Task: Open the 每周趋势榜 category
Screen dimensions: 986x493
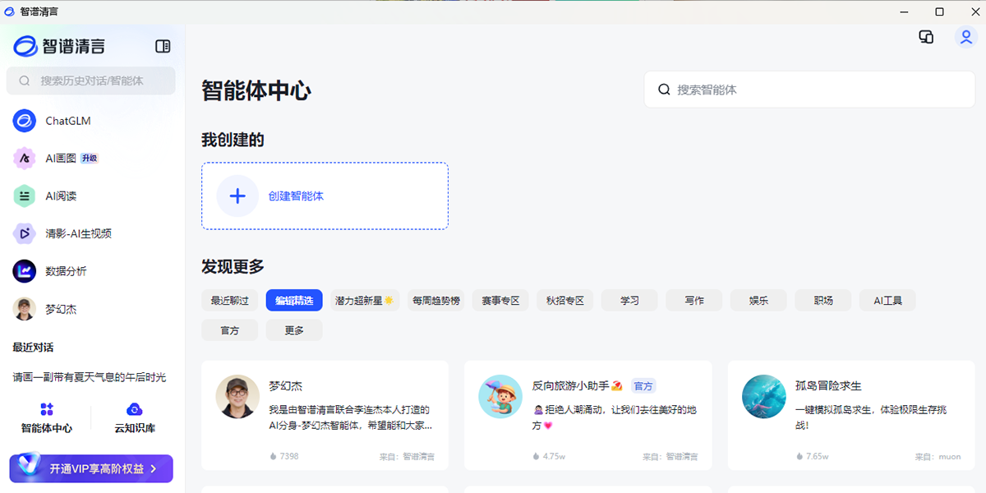Action: (436, 300)
